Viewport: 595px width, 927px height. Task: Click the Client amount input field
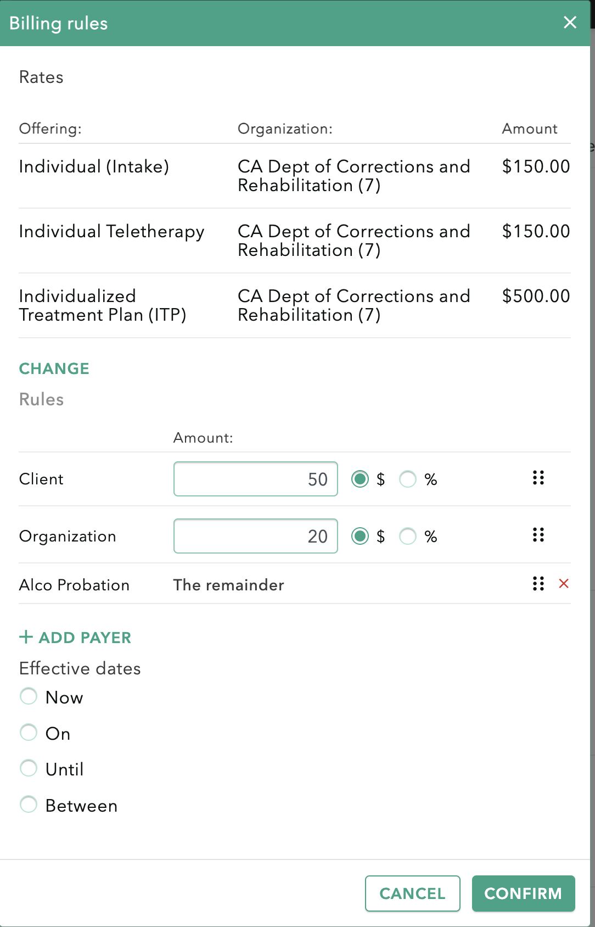point(255,479)
